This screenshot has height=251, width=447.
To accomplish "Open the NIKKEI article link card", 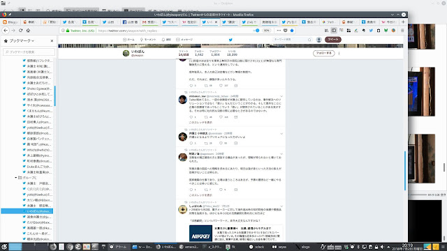I will [x=236, y=233].
